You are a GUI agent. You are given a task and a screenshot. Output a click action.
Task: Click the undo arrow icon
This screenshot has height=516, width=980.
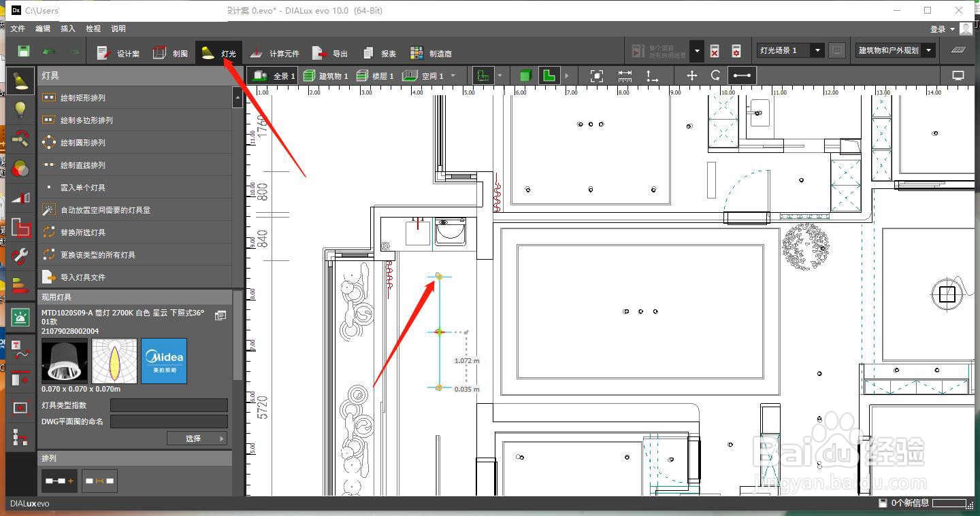(49, 52)
